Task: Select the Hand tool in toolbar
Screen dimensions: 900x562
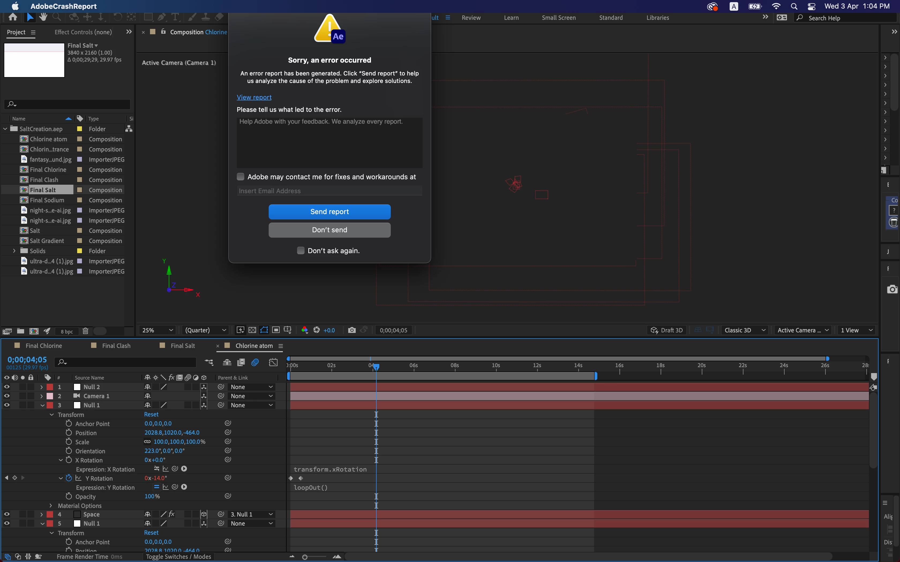Action: tap(43, 17)
